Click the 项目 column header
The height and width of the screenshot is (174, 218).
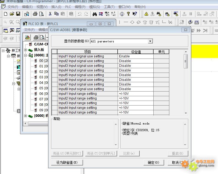tap(87, 52)
